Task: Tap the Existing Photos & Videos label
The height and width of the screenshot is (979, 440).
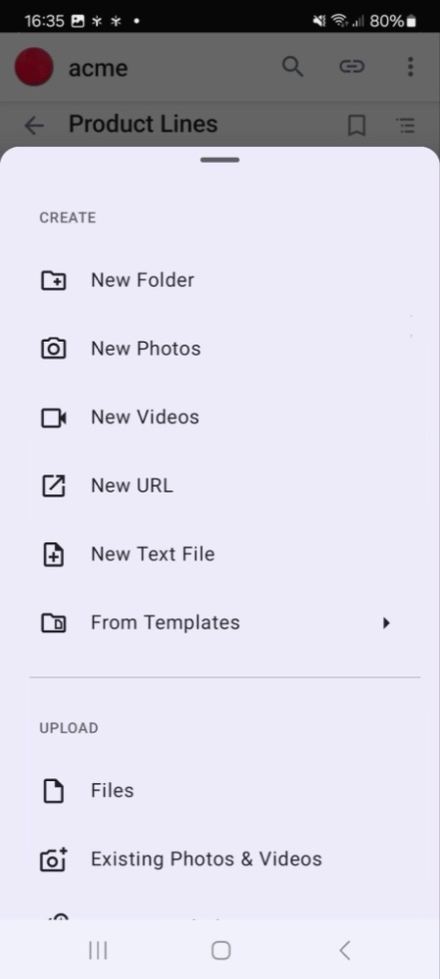Action: [207, 859]
